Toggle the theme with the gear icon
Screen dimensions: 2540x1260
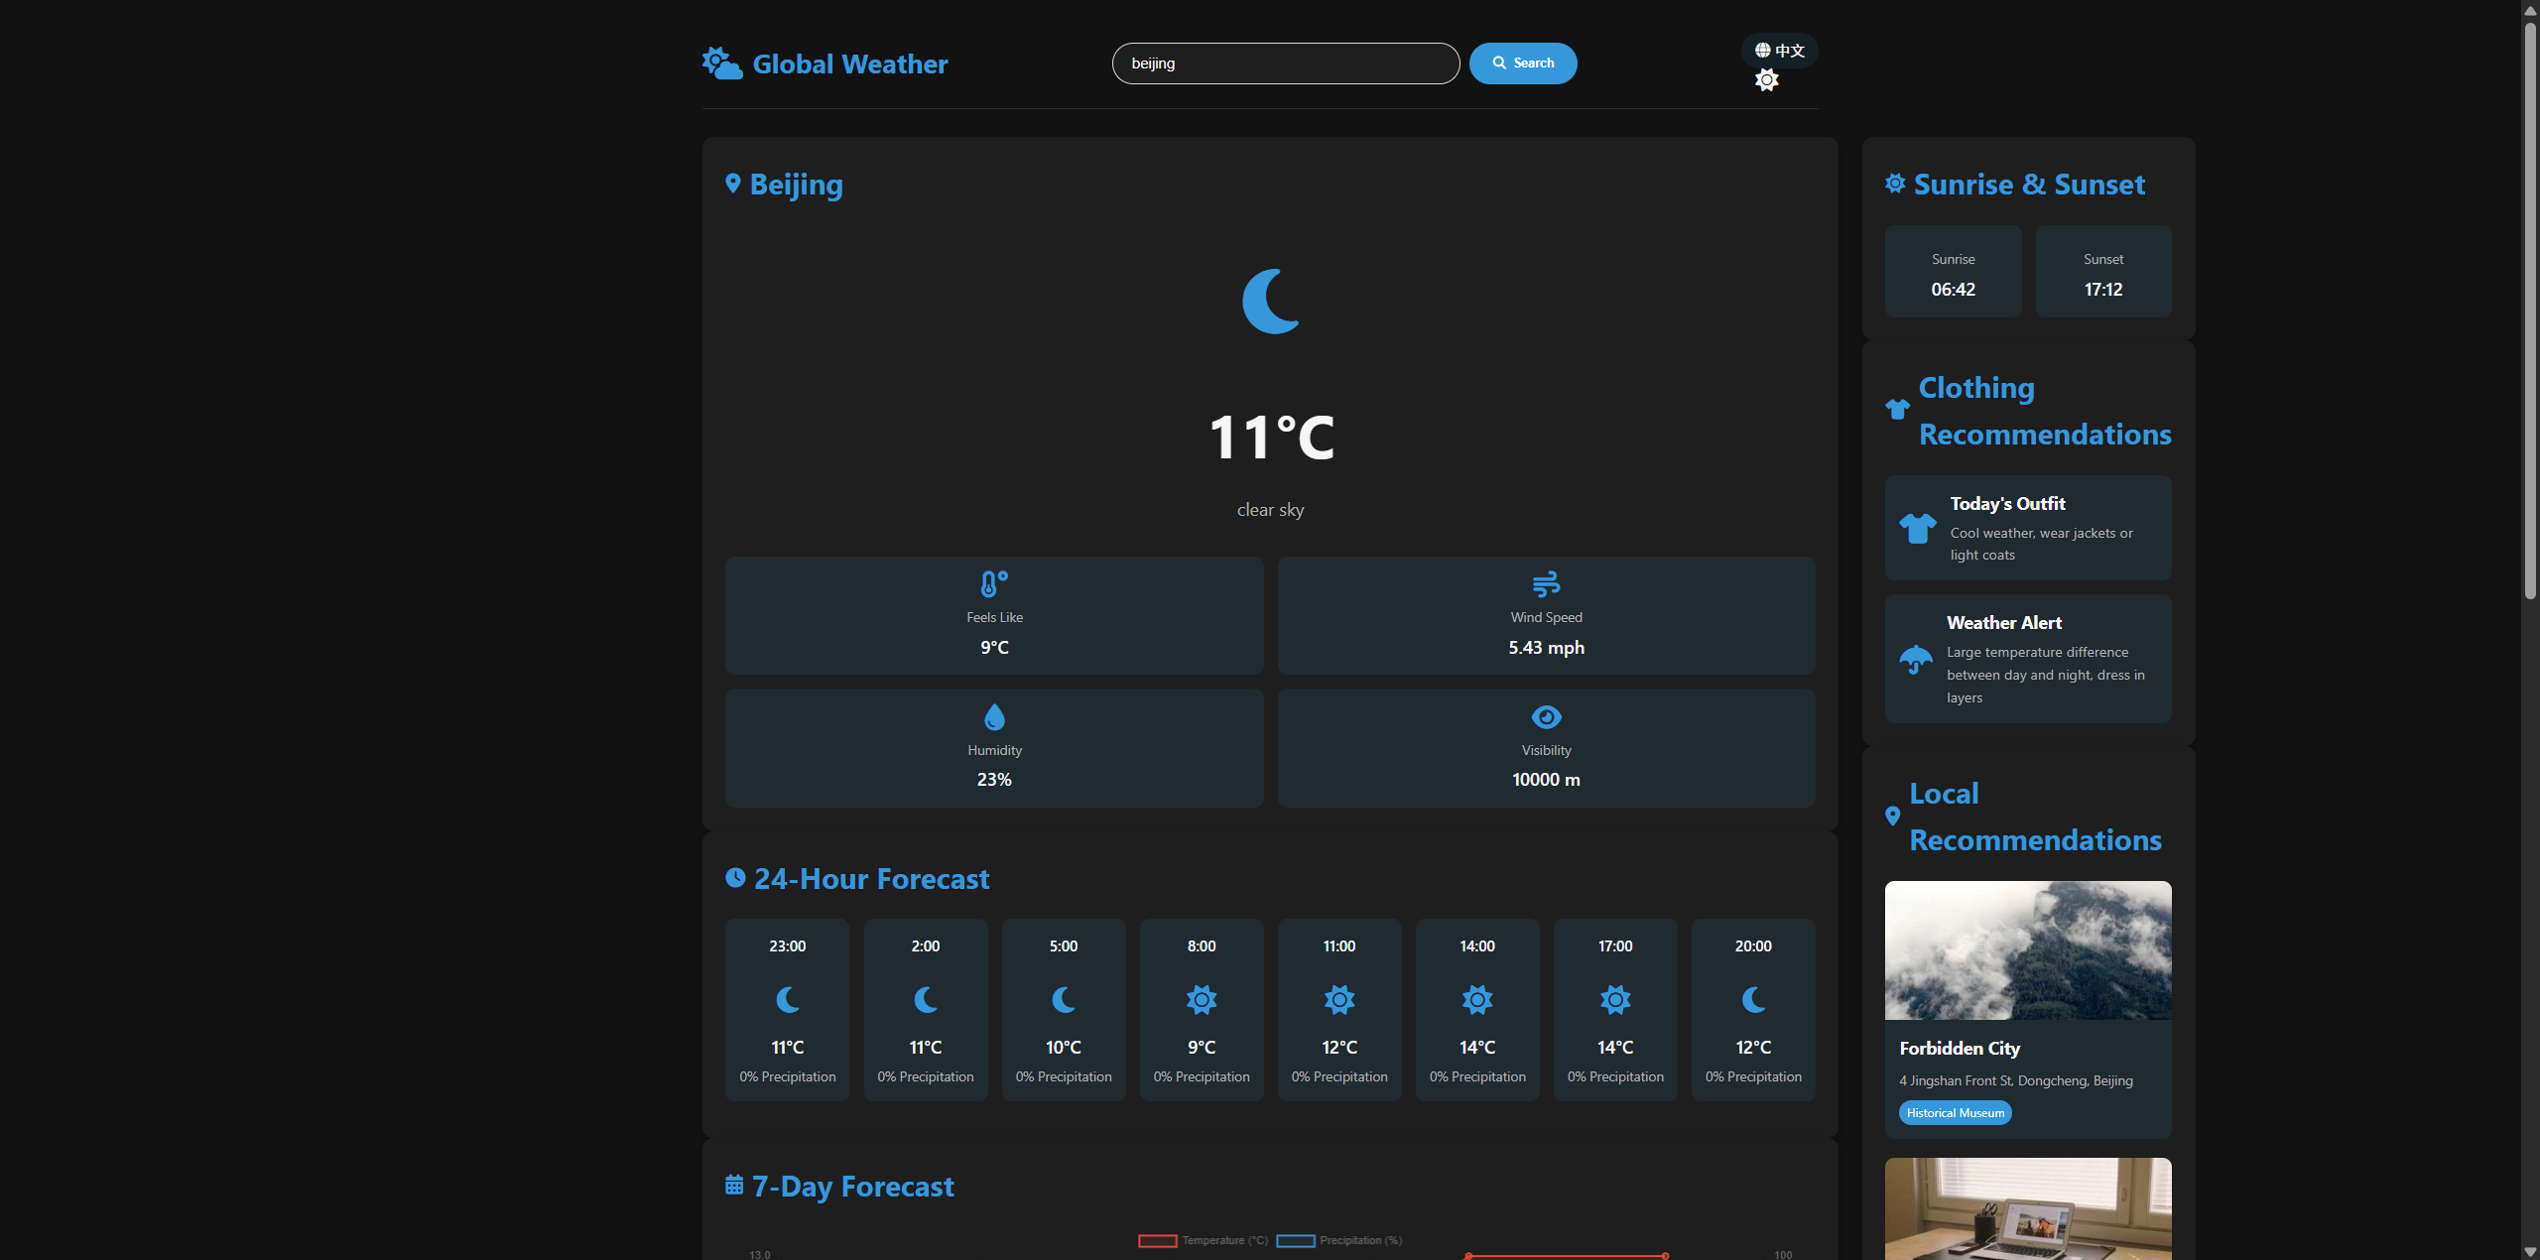pyautogui.click(x=1766, y=79)
